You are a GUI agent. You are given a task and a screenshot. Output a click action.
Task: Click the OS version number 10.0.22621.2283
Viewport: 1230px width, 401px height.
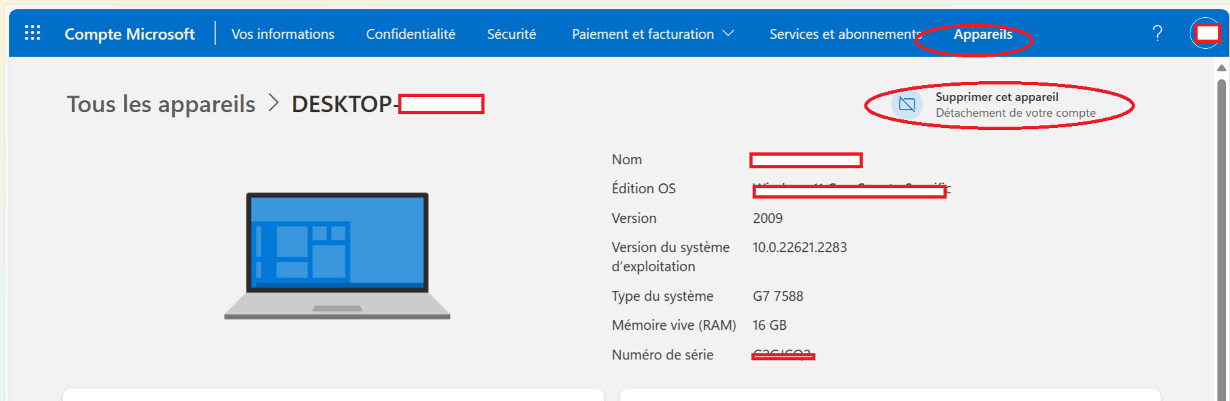coord(800,247)
